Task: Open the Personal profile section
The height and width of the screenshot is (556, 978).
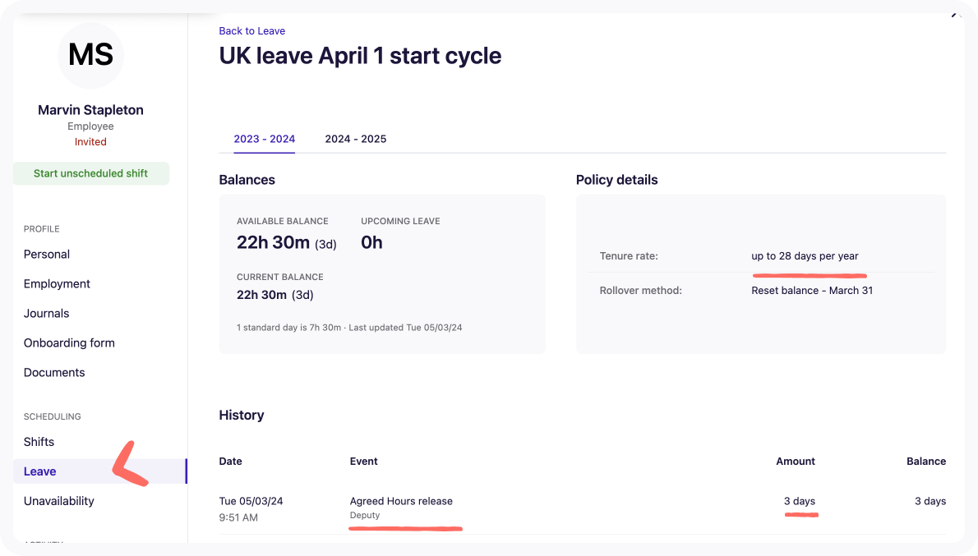Action: click(47, 255)
